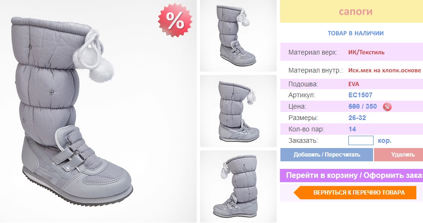Click the Удалить button

pyautogui.click(x=398, y=155)
